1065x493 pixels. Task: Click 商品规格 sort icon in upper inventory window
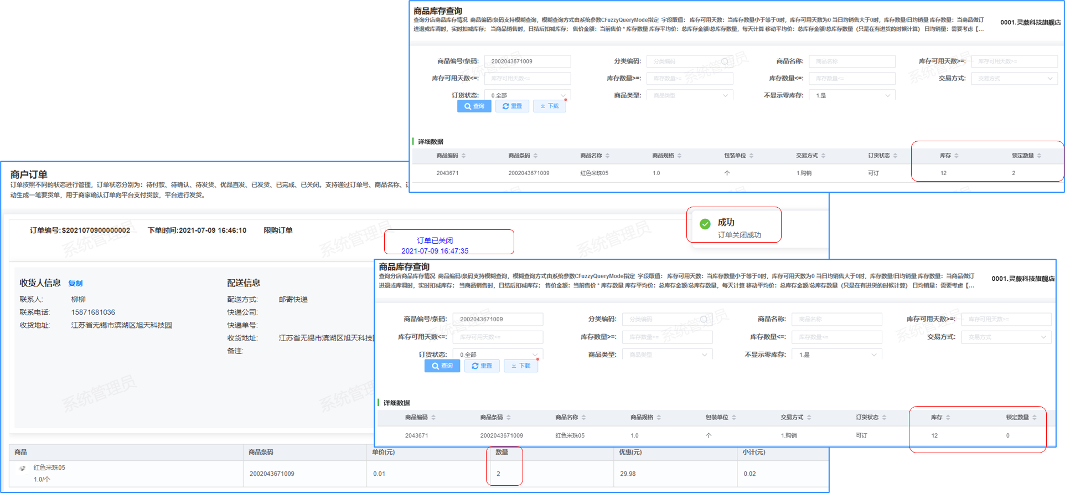(680, 156)
